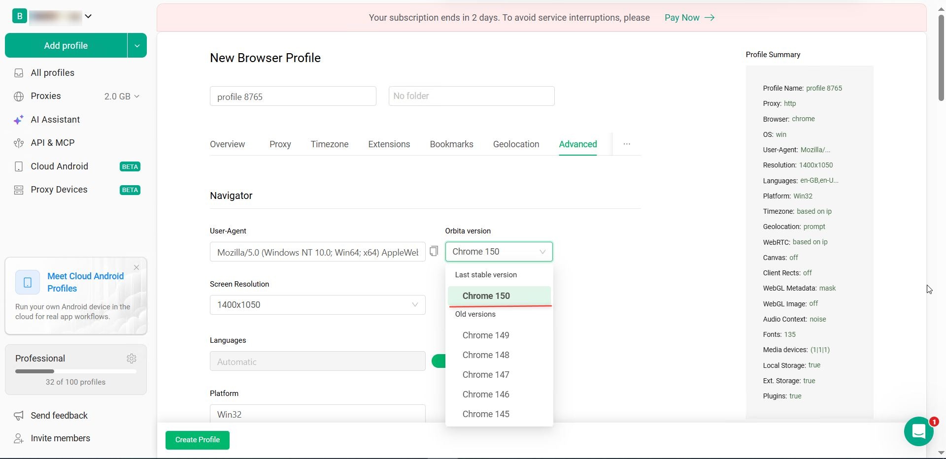Click the Create Profile button
This screenshot has width=946, height=459.
198,440
